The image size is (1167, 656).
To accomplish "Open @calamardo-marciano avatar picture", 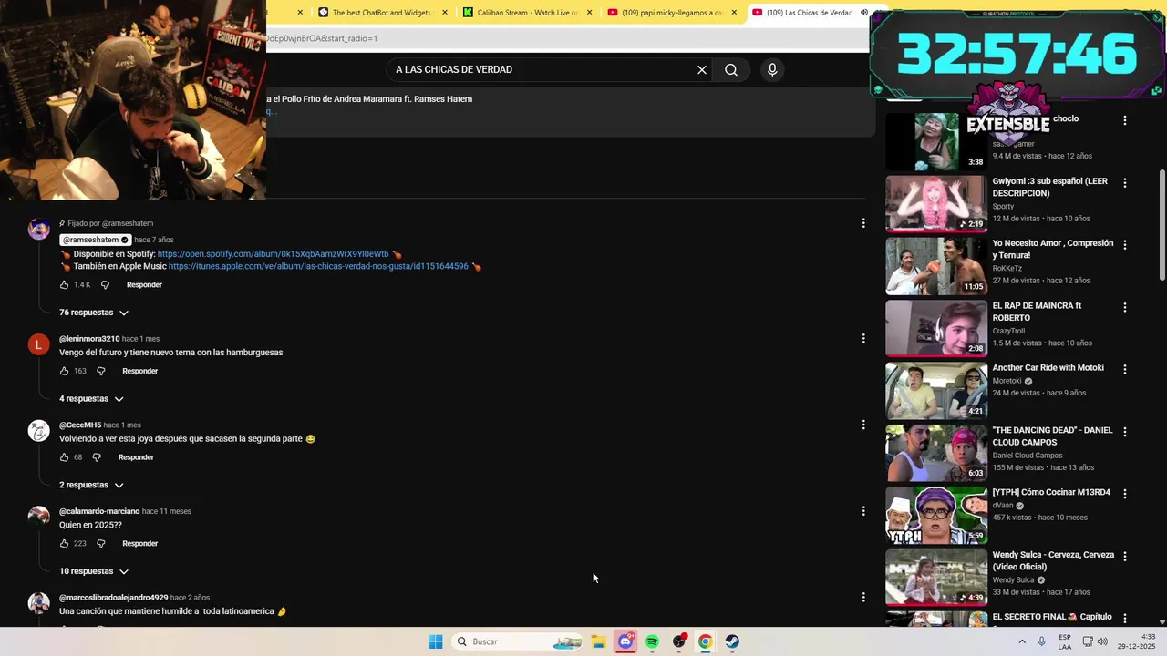I will click(x=38, y=518).
